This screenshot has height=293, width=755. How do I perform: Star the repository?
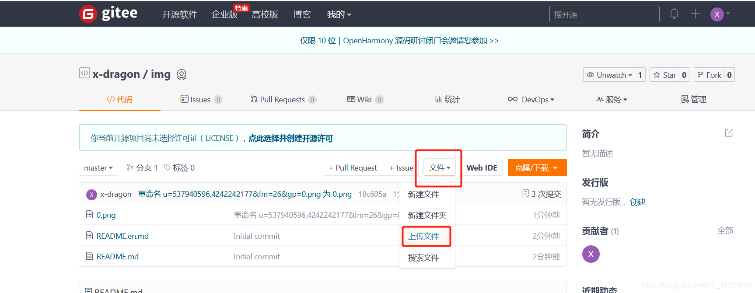664,75
